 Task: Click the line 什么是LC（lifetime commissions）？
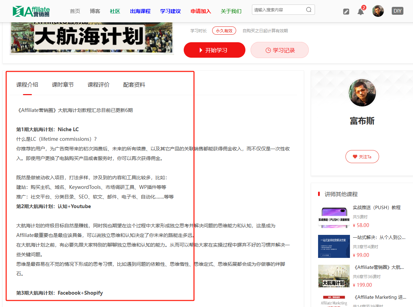pyautogui.click(x=57, y=139)
